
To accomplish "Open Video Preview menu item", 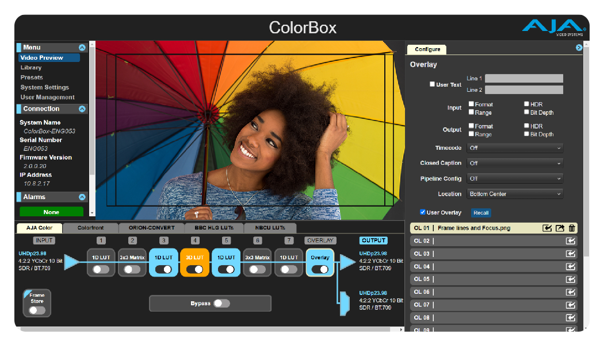I will (49, 57).
